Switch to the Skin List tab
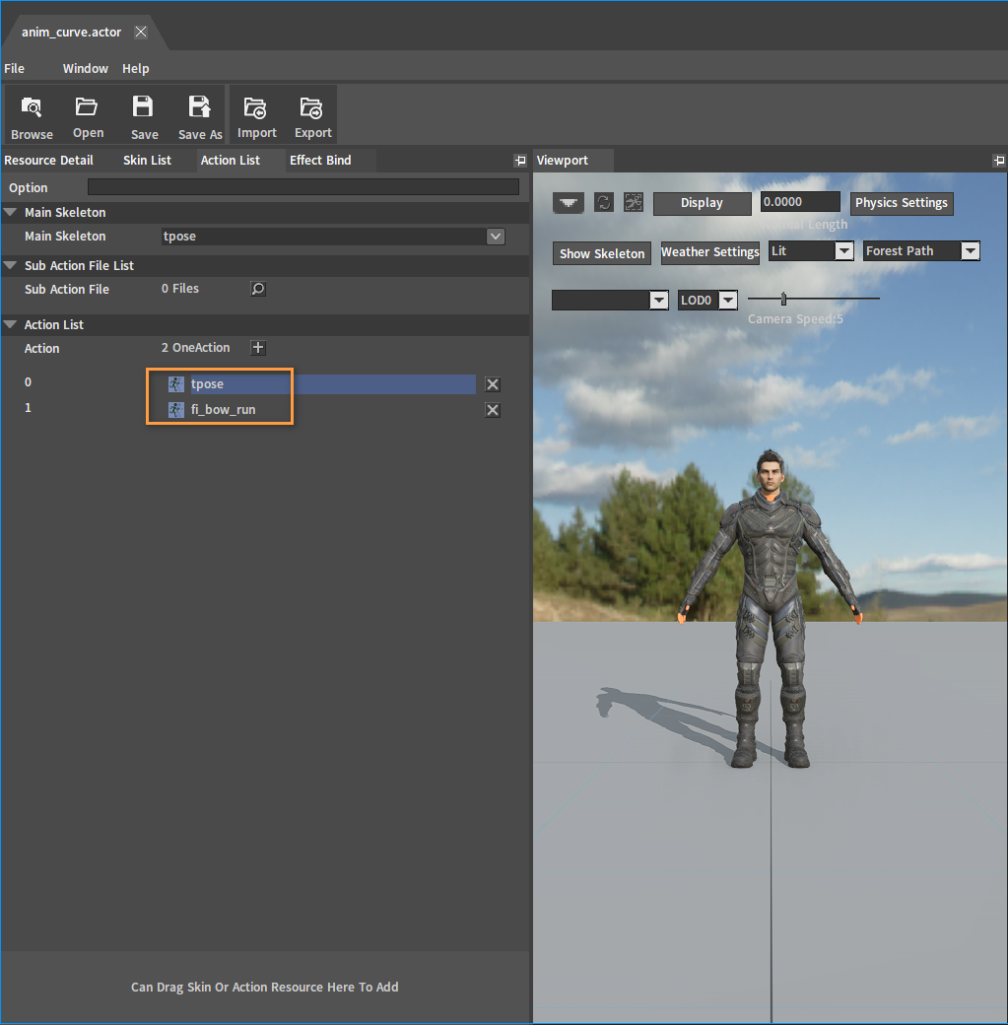The image size is (1008, 1025). pyautogui.click(x=147, y=160)
